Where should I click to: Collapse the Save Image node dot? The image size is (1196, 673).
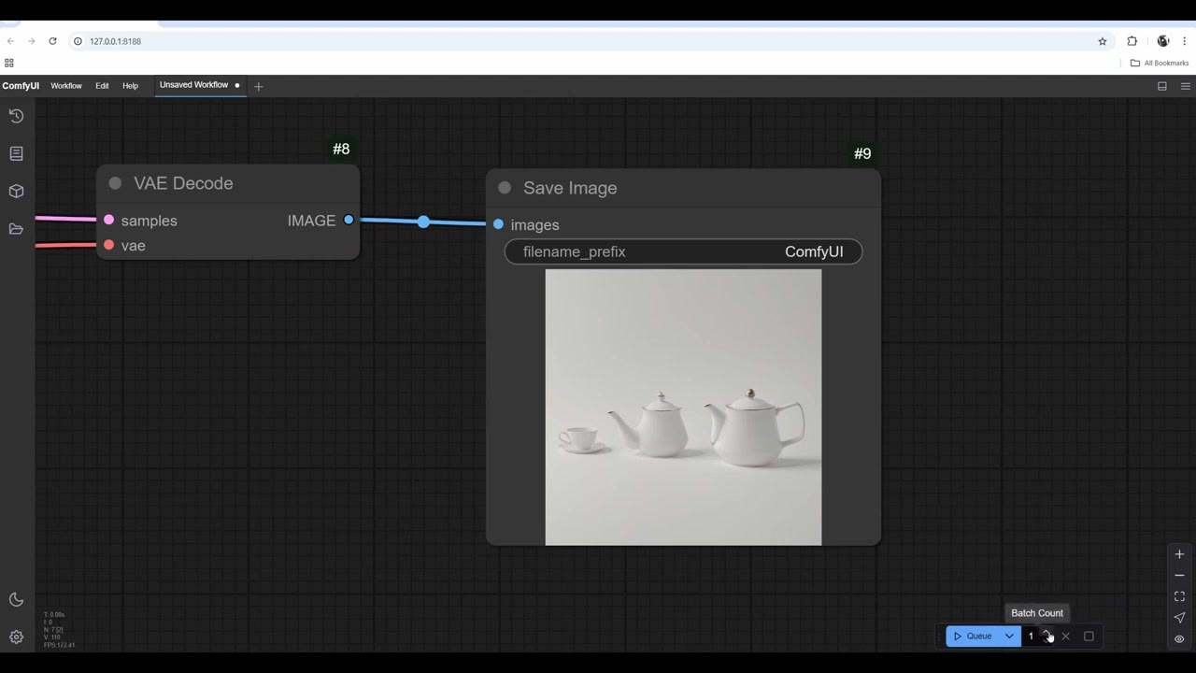coord(505,188)
